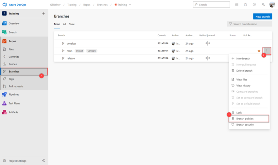Viewport: 278px width, 165px height.
Task: Click 2h ago on develop row
Action: (189, 44)
